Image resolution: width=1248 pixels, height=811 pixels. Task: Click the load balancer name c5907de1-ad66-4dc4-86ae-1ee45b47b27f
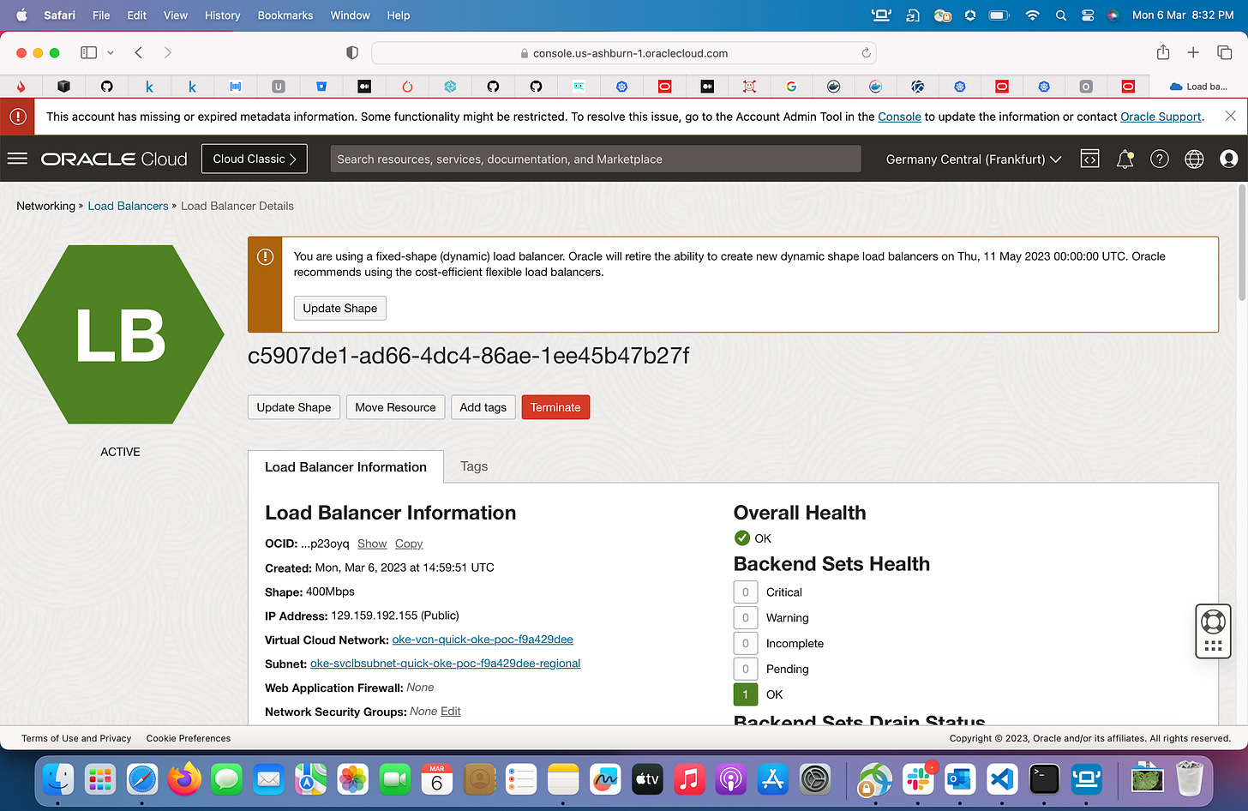[468, 356]
